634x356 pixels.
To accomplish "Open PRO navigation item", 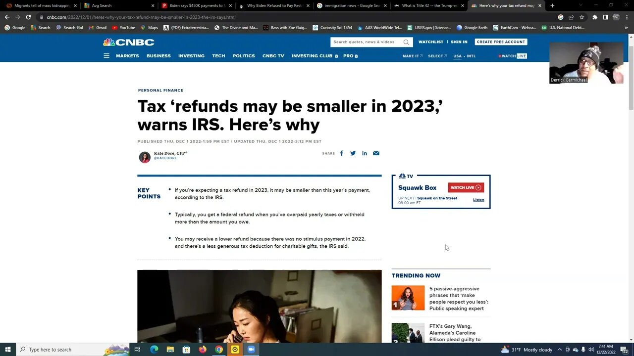I will (x=350, y=56).
